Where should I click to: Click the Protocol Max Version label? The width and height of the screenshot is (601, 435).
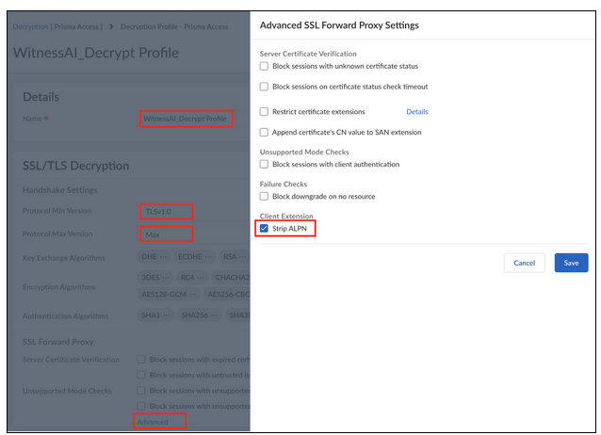(x=57, y=234)
